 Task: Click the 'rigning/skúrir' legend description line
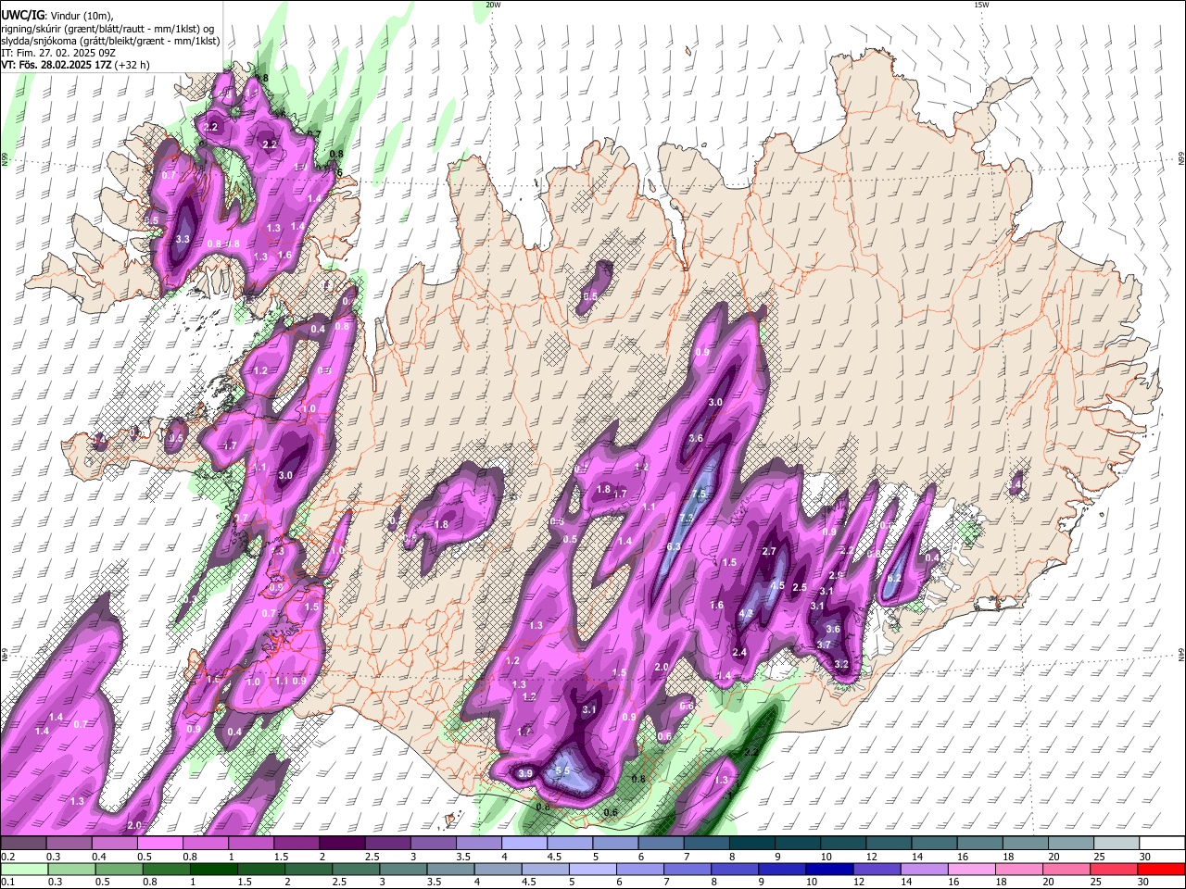tap(107, 28)
